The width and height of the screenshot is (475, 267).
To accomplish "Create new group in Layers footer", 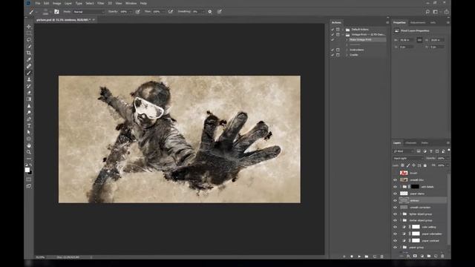I will (429, 256).
